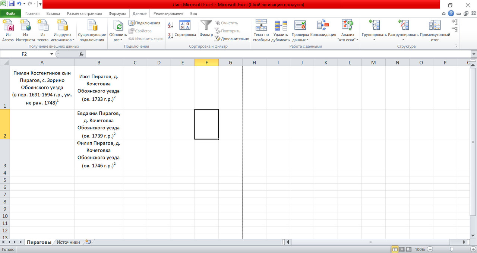This screenshot has width=477, height=253.
Task: Switch to the Вид tab
Action: click(194, 13)
